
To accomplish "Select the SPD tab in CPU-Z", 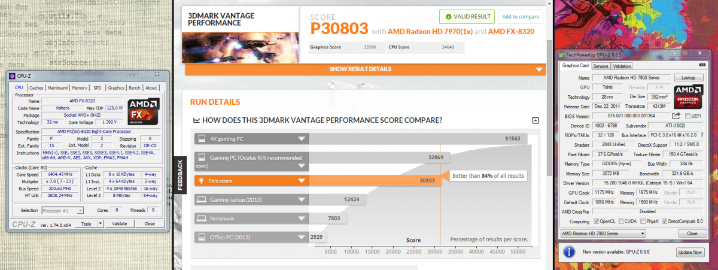I will click(98, 88).
